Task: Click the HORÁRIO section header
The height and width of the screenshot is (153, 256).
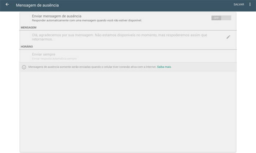Action: click(x=27, y=47)
